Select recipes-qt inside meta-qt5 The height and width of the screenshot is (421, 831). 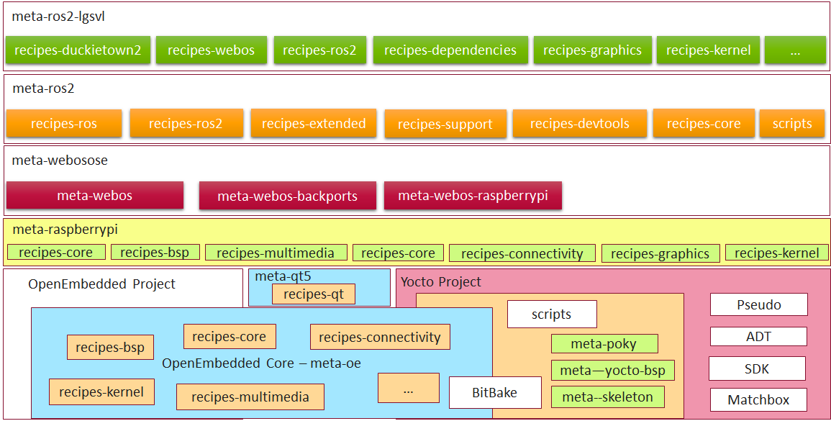[313, 294]
